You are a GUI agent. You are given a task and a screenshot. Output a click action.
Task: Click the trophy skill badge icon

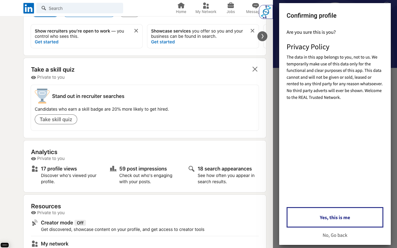(42, 96)
